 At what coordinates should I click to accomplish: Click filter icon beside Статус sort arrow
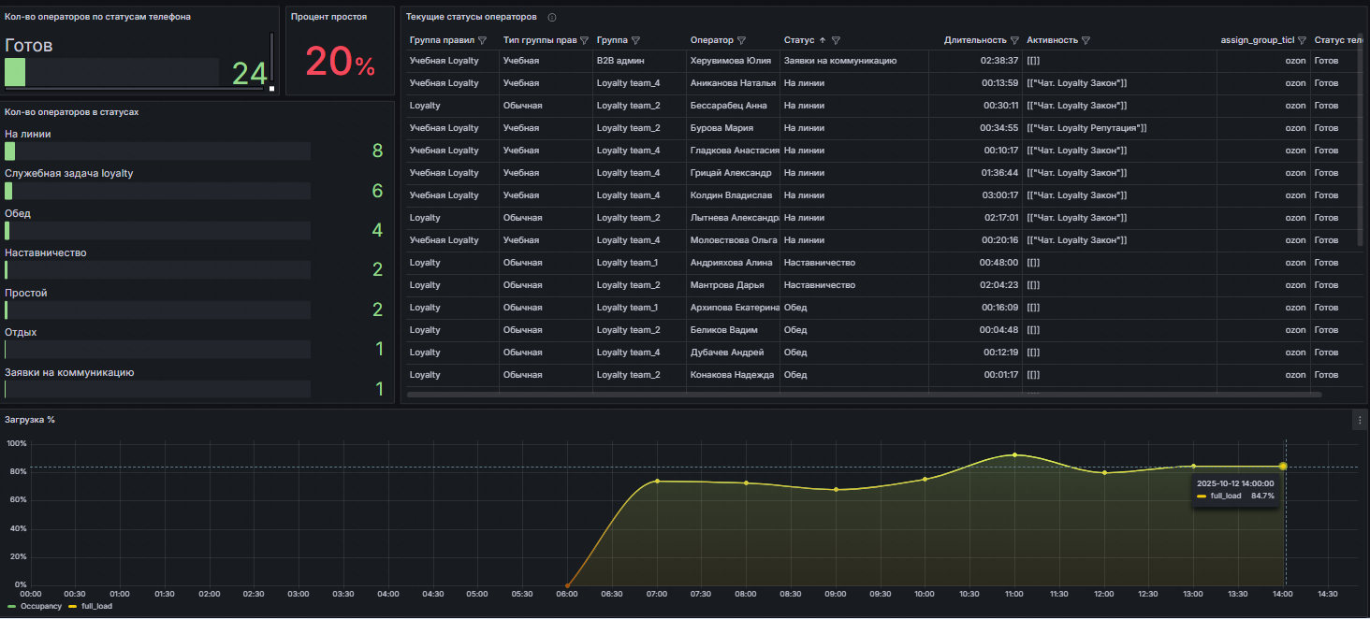click(x=836, y=41)
